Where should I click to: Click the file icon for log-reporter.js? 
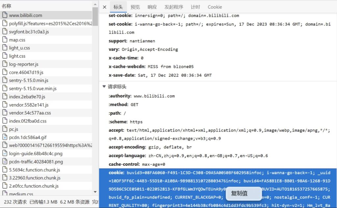tap(5, 64)
